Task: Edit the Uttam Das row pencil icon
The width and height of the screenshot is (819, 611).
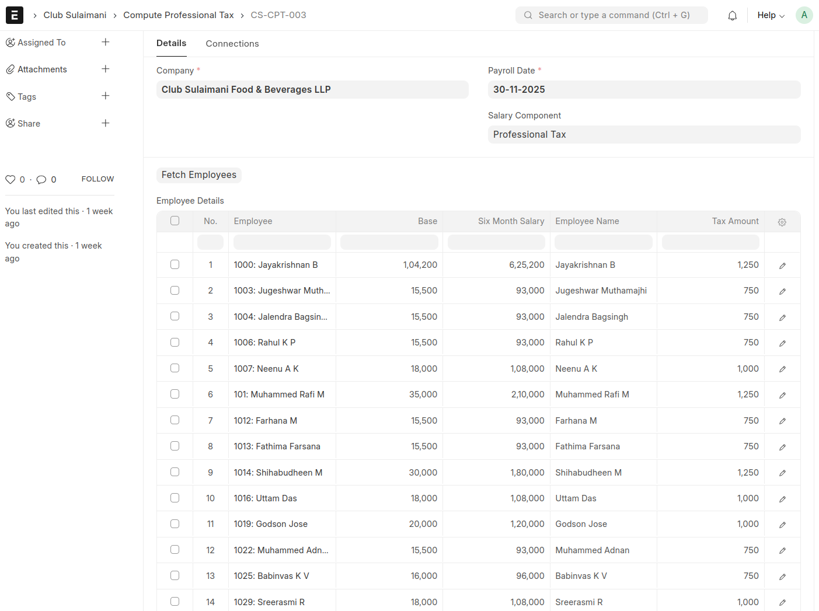Action: 782,499
